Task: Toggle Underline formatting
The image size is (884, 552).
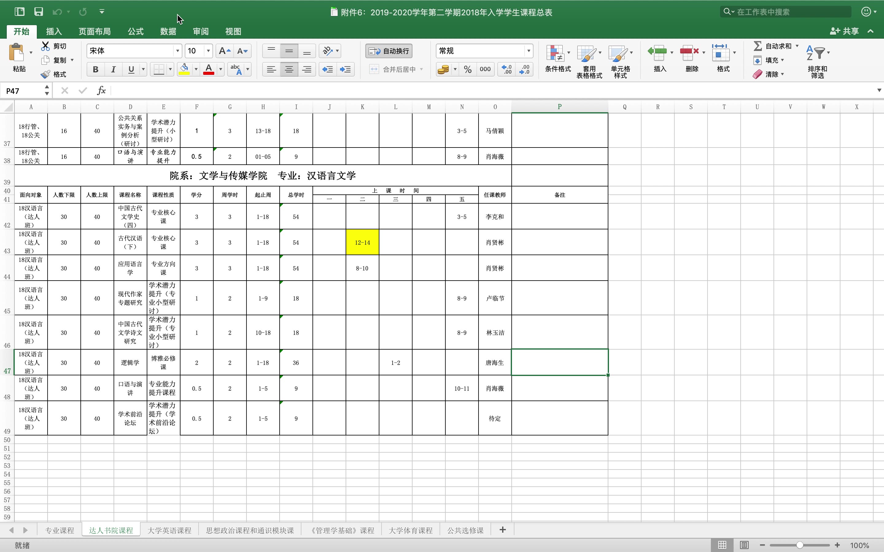Action: click(131, 69)
